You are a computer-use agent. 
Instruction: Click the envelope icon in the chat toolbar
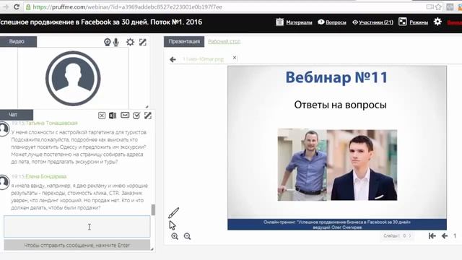tap(125, 115)
